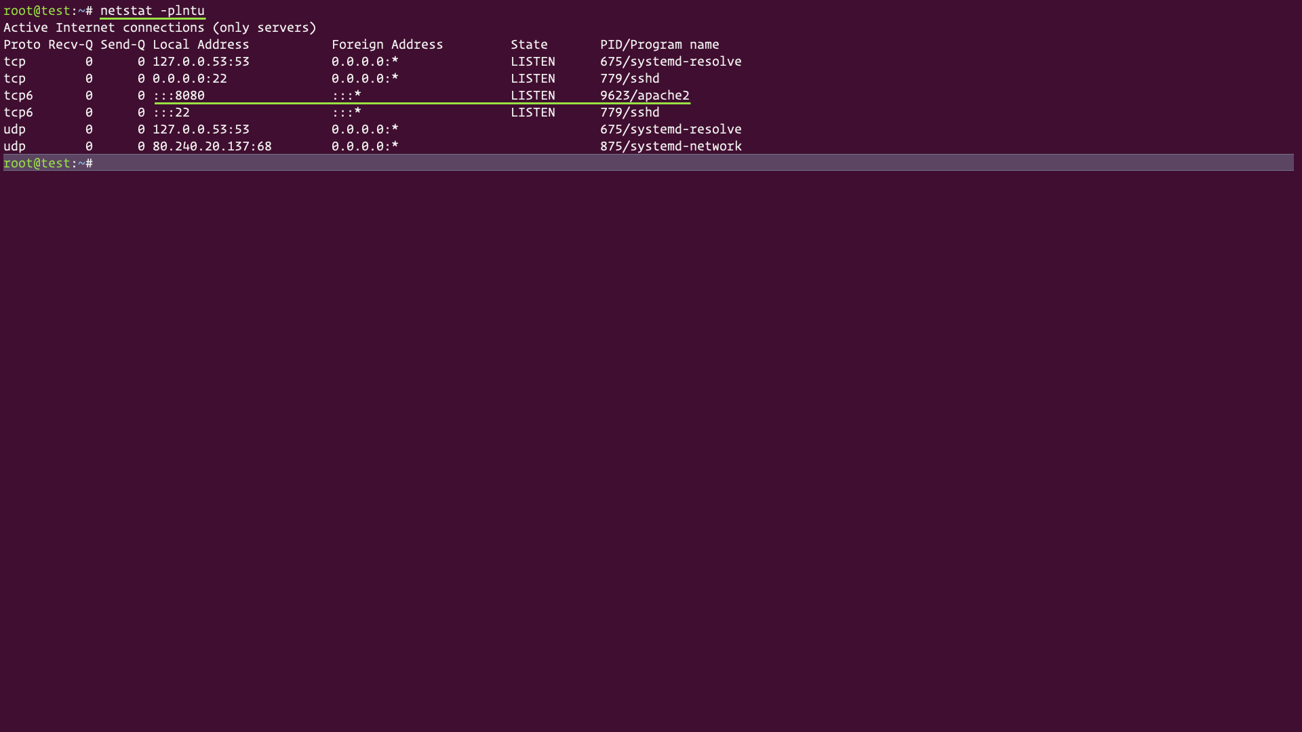Viewport: 1302px width, 732px height.
Task: Click the typed command 'netstat -plntu'
Action: [x=153, y=11]
